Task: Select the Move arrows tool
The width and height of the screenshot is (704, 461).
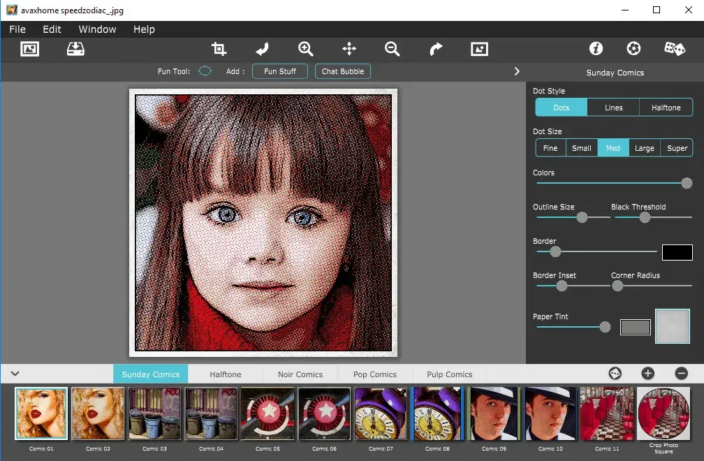Action: 349,48
